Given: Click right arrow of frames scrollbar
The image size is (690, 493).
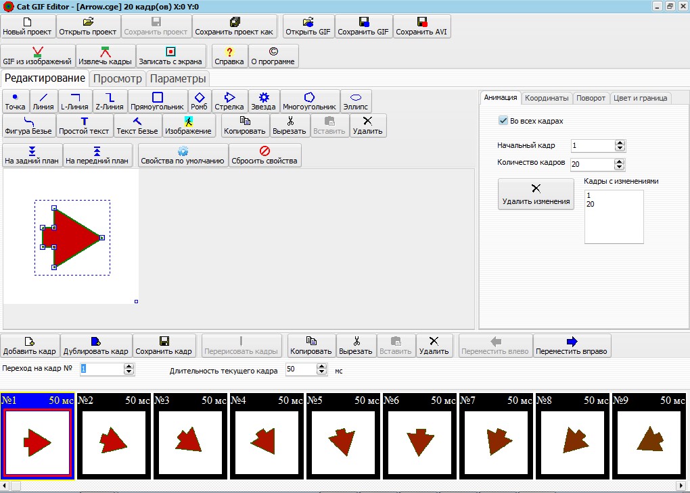Looking at the screenshot, I should [681, 486].
